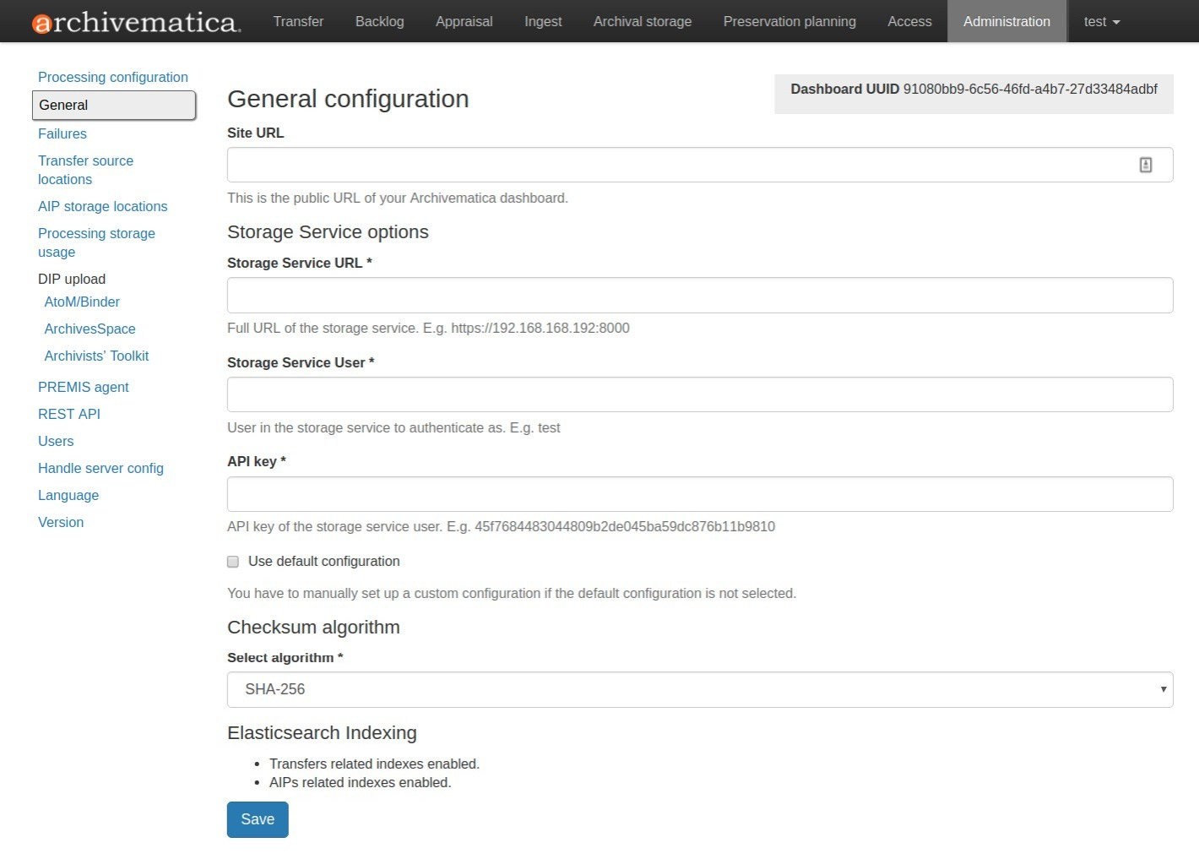View AIP storage locations

tap(102, 206)
